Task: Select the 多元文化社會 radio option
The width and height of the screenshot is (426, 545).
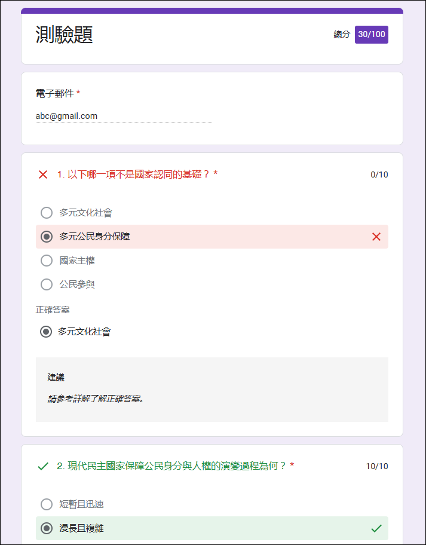Action: (47, 213)
